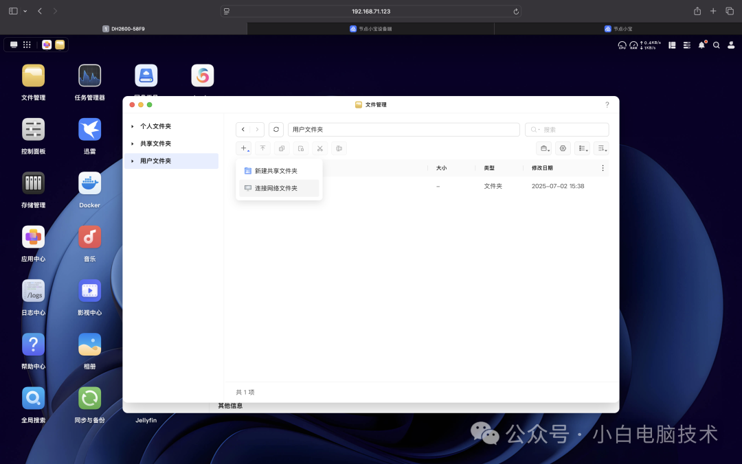
Task: Open Safari sidebar dropdown chevron
Action: click(x=25, y=11)
